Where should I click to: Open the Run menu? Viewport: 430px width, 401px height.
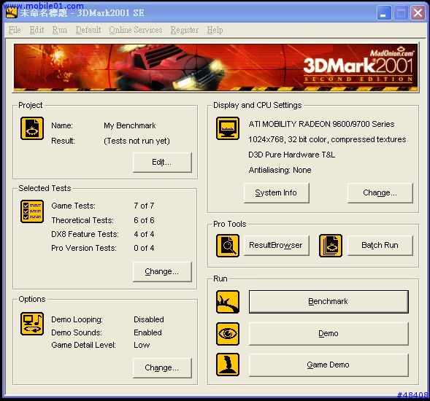[60, 30]
